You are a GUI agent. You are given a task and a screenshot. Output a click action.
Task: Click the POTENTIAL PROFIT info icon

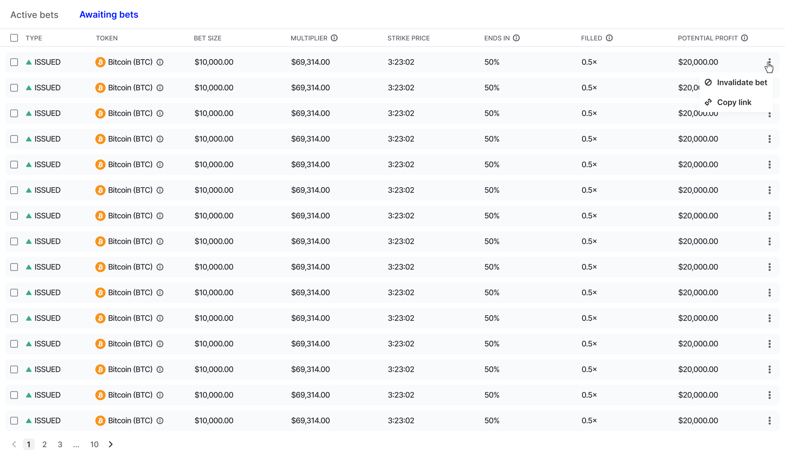[x=744, y=38]
